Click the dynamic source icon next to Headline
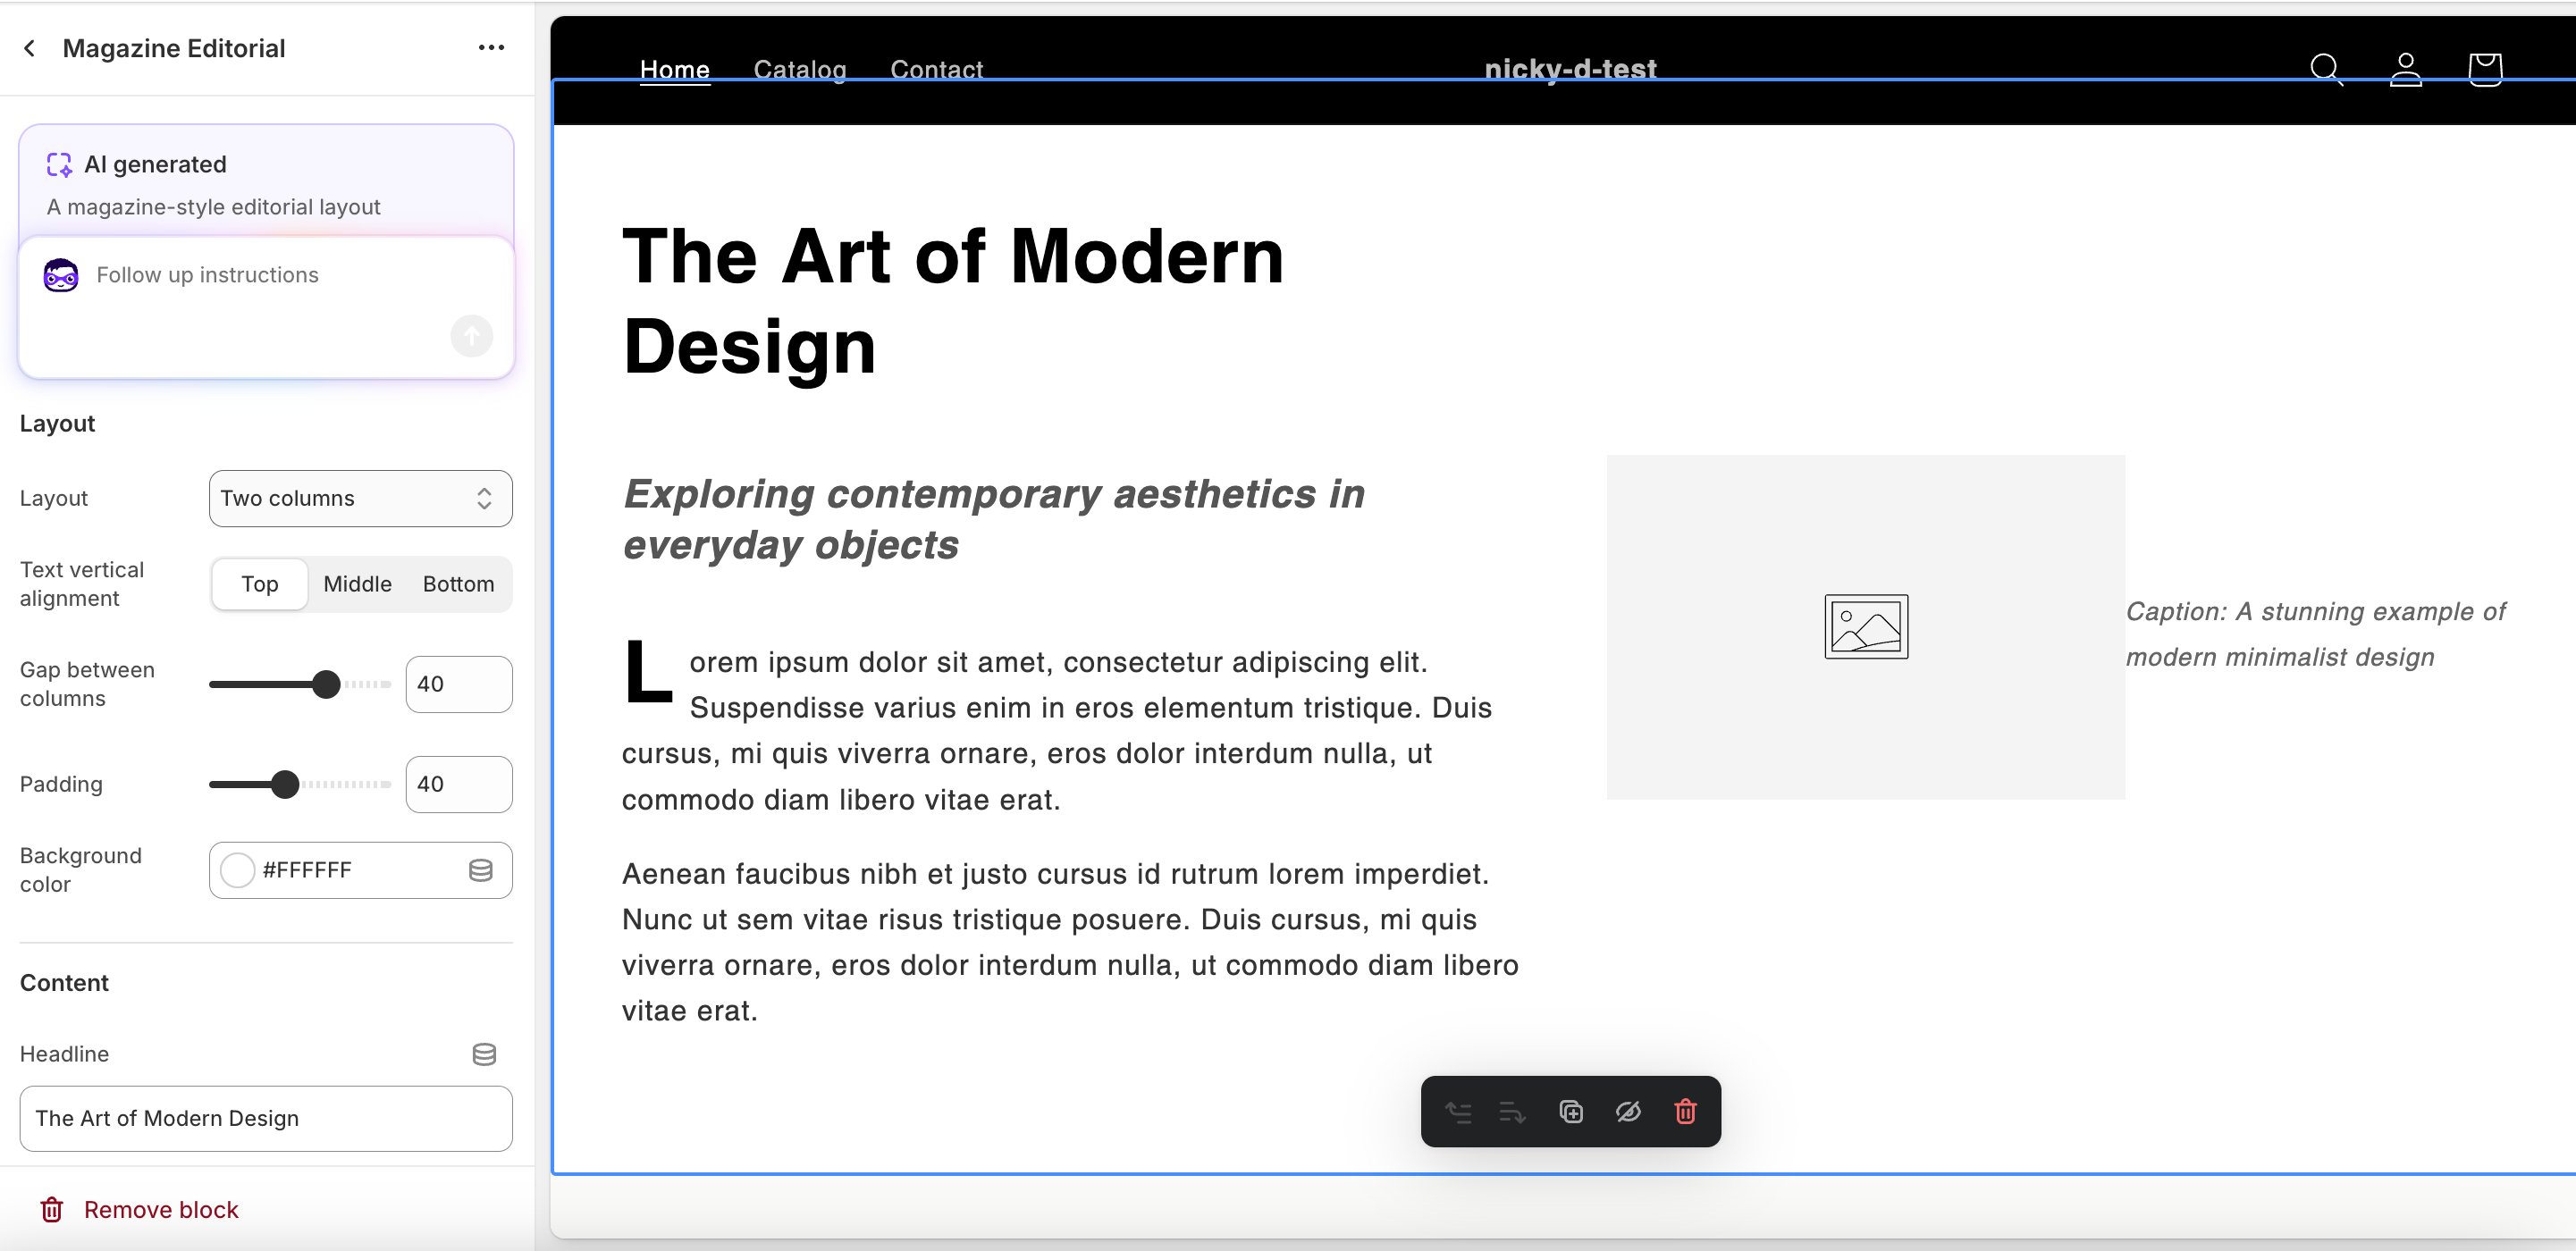 [x=484, y=1054]
